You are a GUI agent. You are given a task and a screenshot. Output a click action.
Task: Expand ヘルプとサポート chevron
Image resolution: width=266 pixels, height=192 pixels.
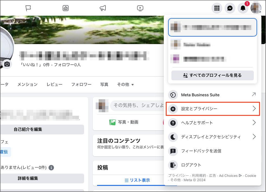[x=254, y=123]
